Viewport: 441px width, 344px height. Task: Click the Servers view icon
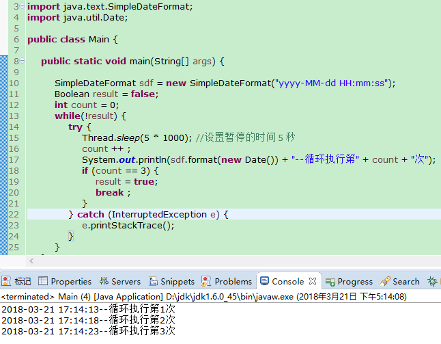click(104, 281)
